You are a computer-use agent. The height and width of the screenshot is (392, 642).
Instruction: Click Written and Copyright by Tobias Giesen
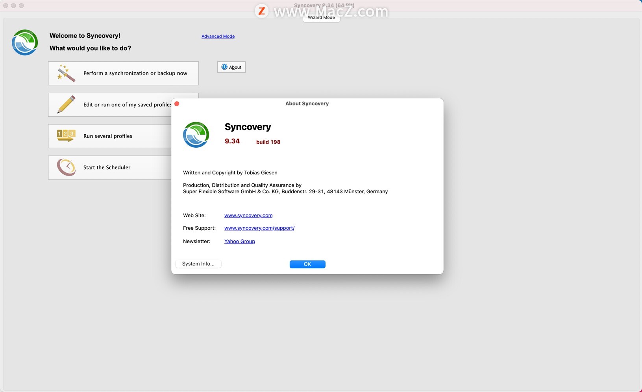230,172
